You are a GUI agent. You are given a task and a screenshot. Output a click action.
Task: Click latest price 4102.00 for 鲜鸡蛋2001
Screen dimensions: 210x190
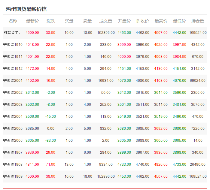[32, 81]
